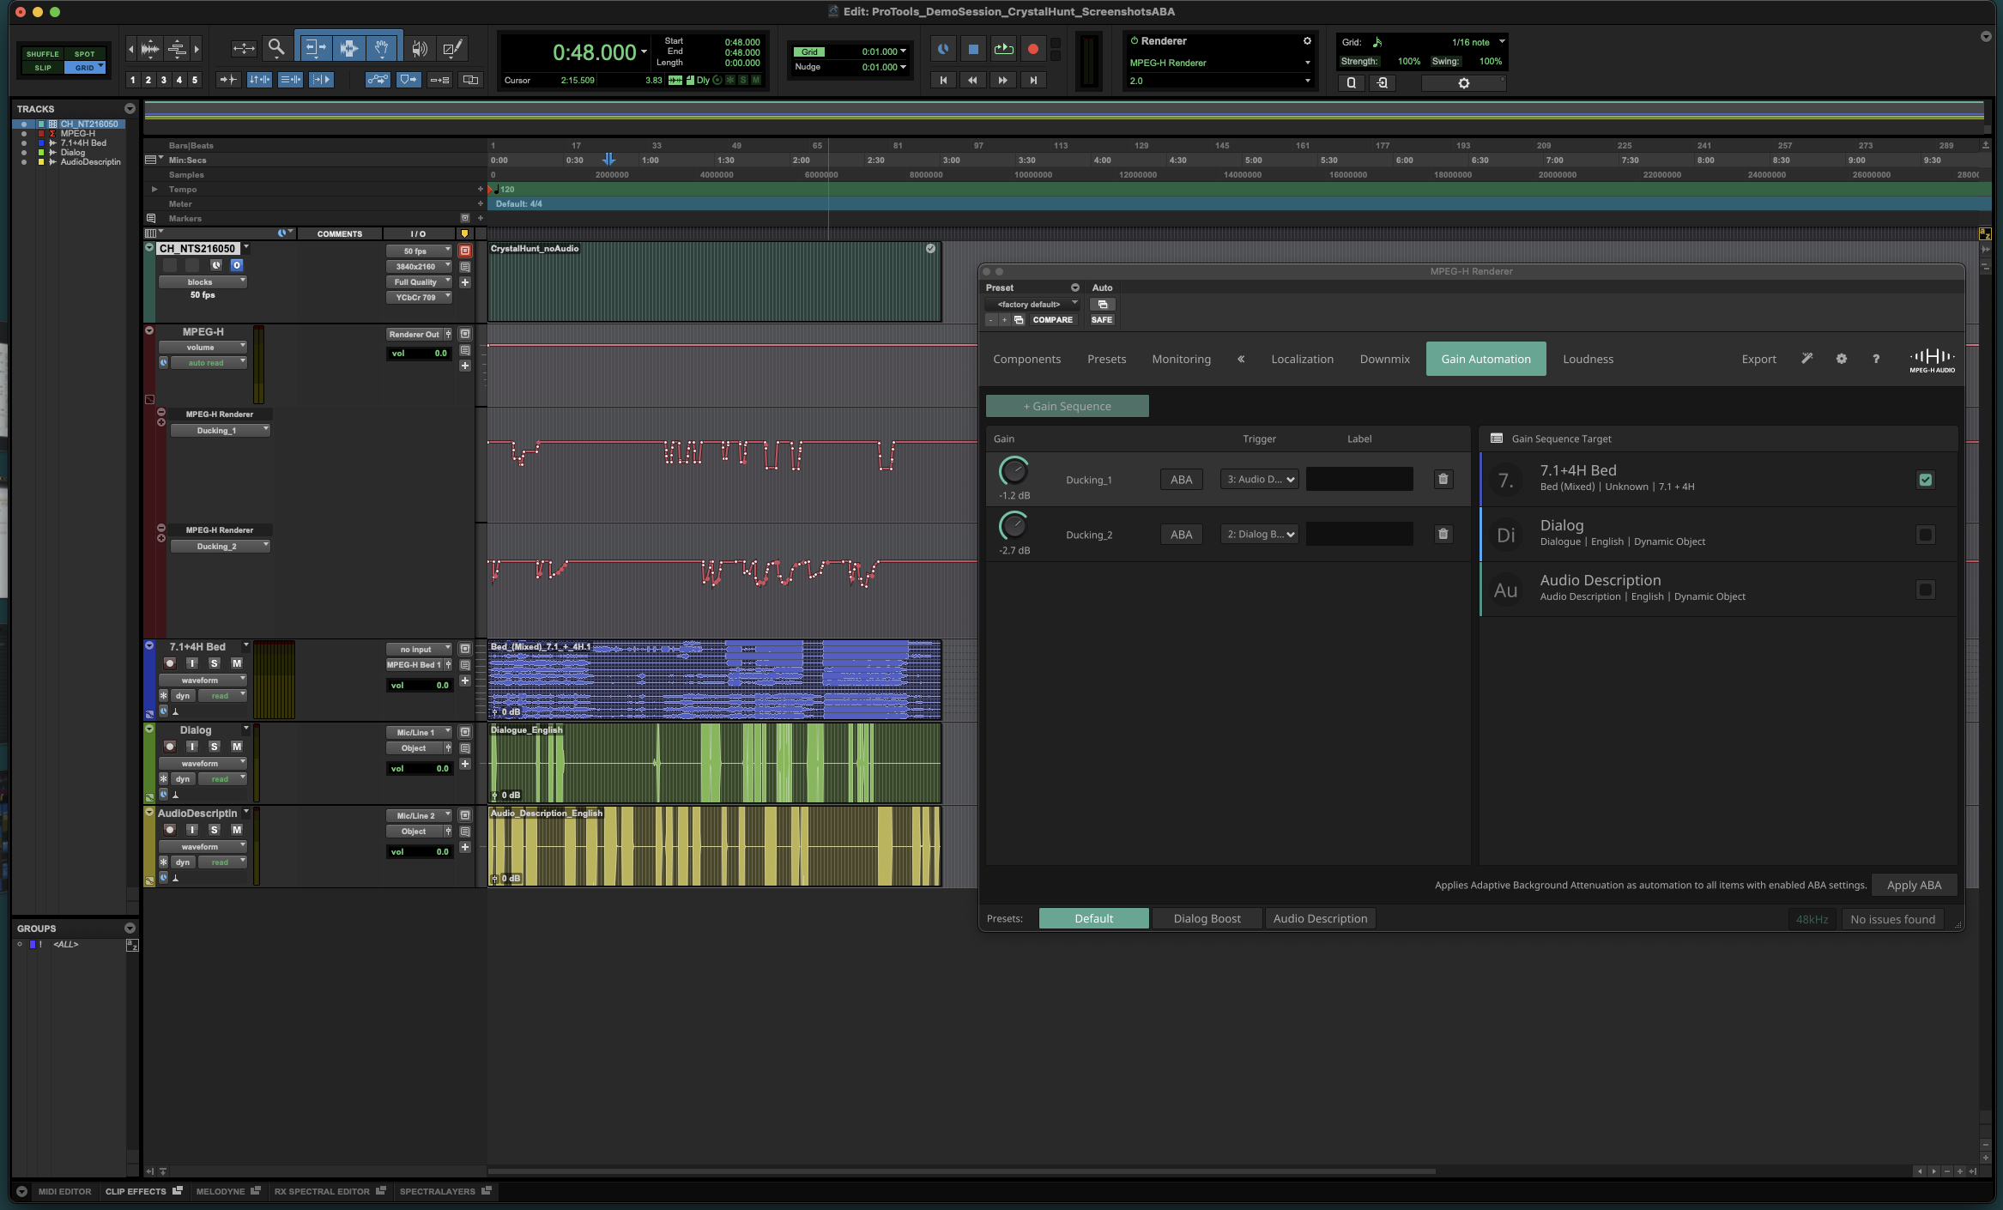The image size is (2003, 1210).
Task: Check the Audio Description target checkbox
Action: [x=1926, y=590]
